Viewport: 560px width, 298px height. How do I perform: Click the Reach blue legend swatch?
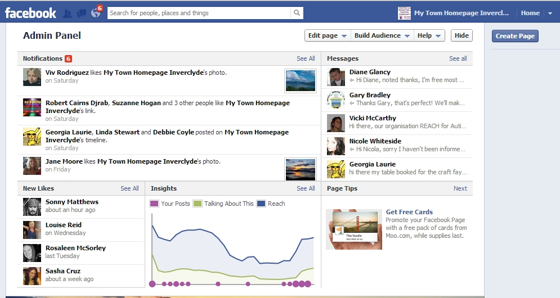261,204
